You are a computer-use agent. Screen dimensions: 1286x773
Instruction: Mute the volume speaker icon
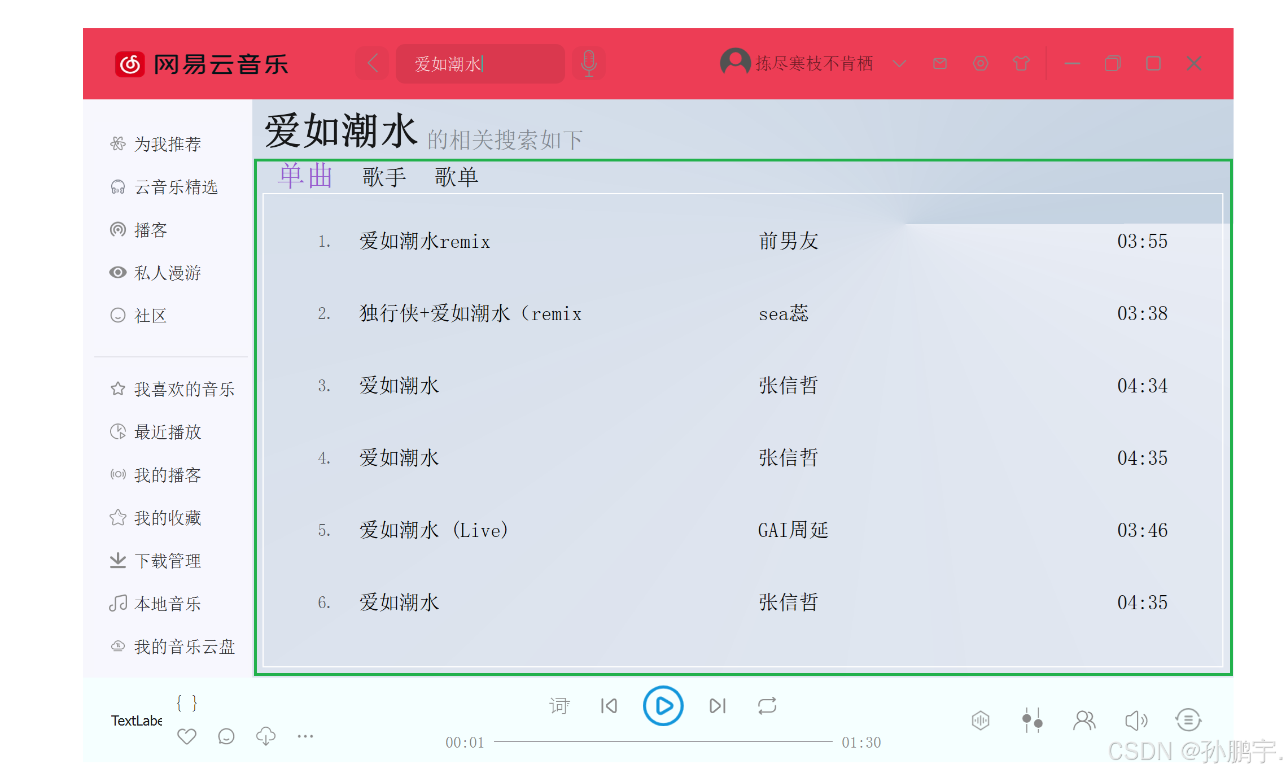[x=1136, y=720]
